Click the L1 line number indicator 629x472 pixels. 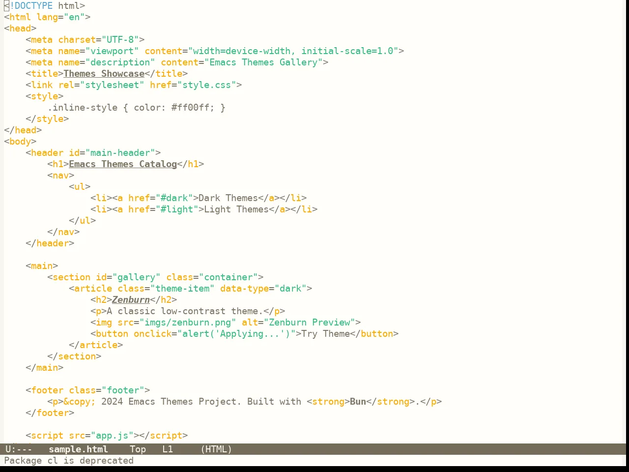(168, 449)
